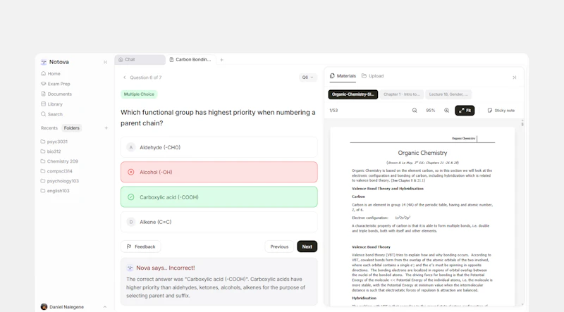
Task: Go to Documents
Action: pyautogui.click(x=56, y=94)
